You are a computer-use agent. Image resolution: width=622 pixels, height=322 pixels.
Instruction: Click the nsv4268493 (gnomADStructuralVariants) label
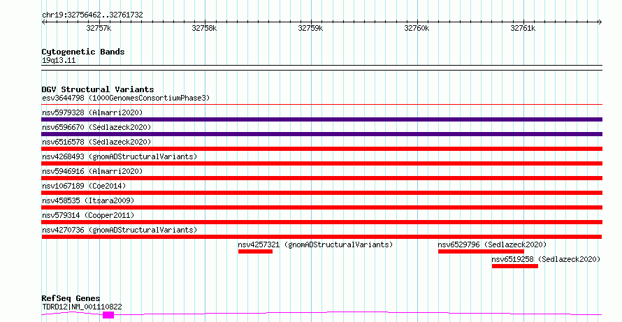[x=120, y=156]
